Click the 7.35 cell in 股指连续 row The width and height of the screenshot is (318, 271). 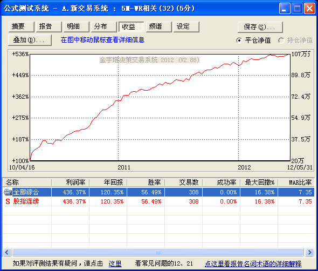pyautogui.click(x=296, y=201)
